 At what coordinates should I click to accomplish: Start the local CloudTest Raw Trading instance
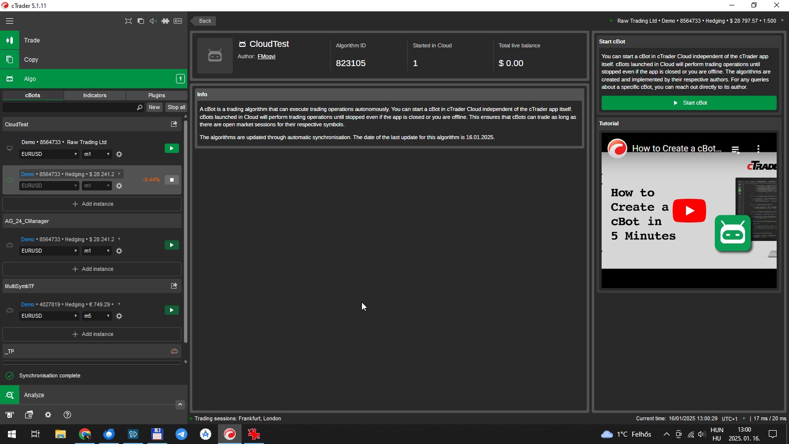(172, 148)
